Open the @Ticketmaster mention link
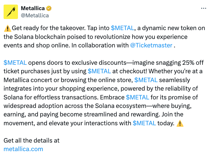Image resolution: width=212 pixels, height=157 pixels. pos(151,45)
